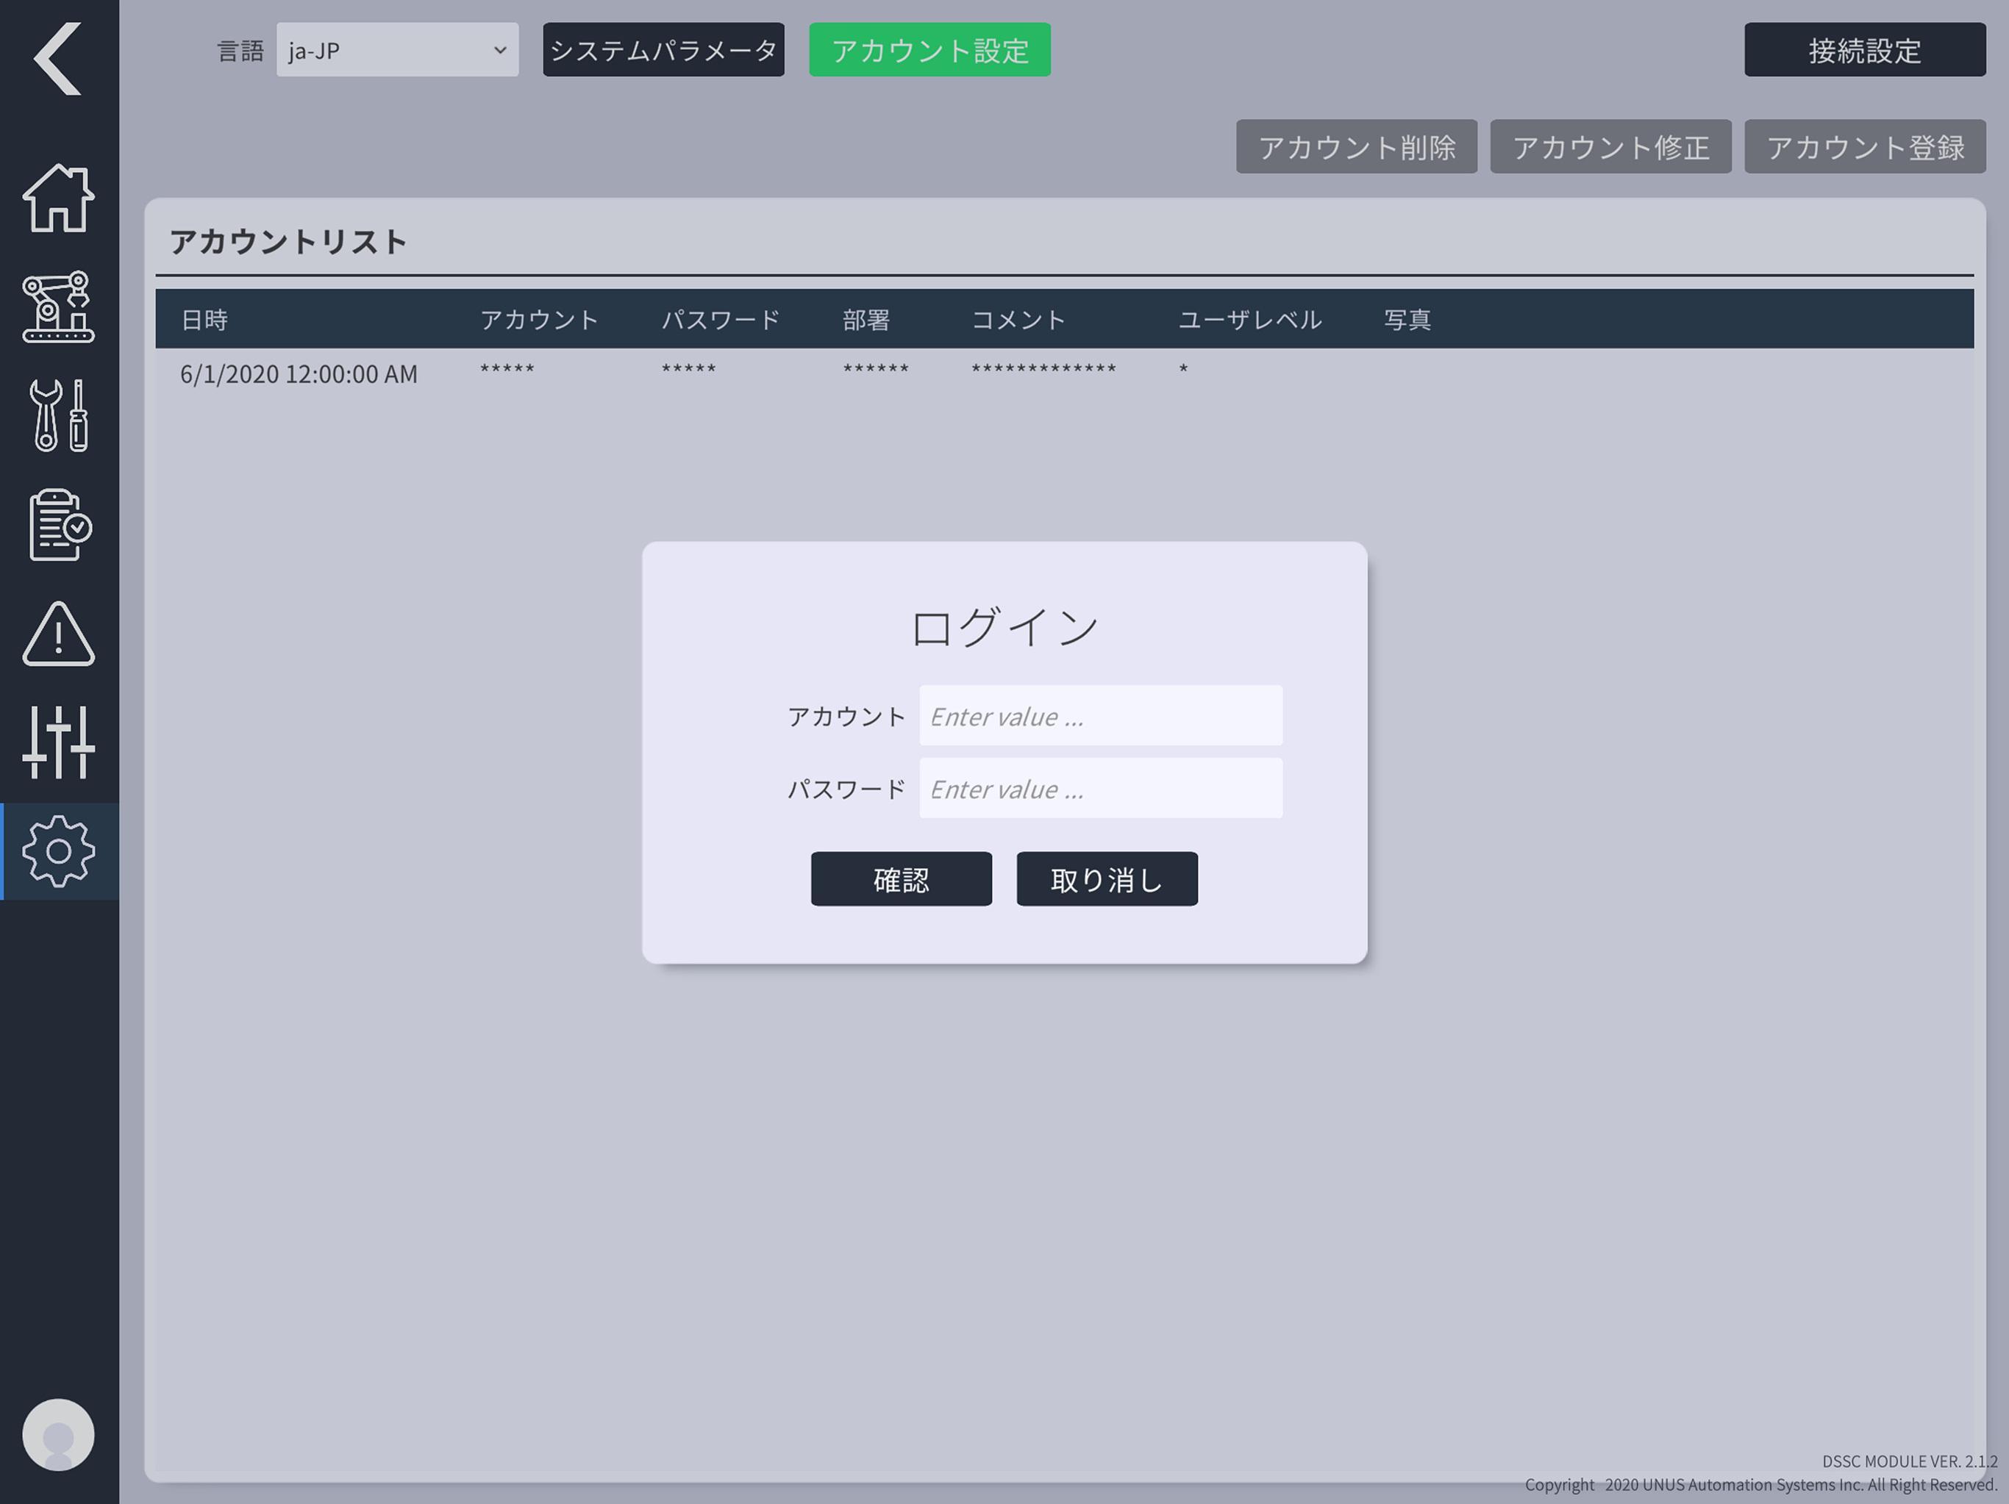Click the 部署 column header
The height and width of the screenshot is (1504, 2009).
tap(866, 320)
